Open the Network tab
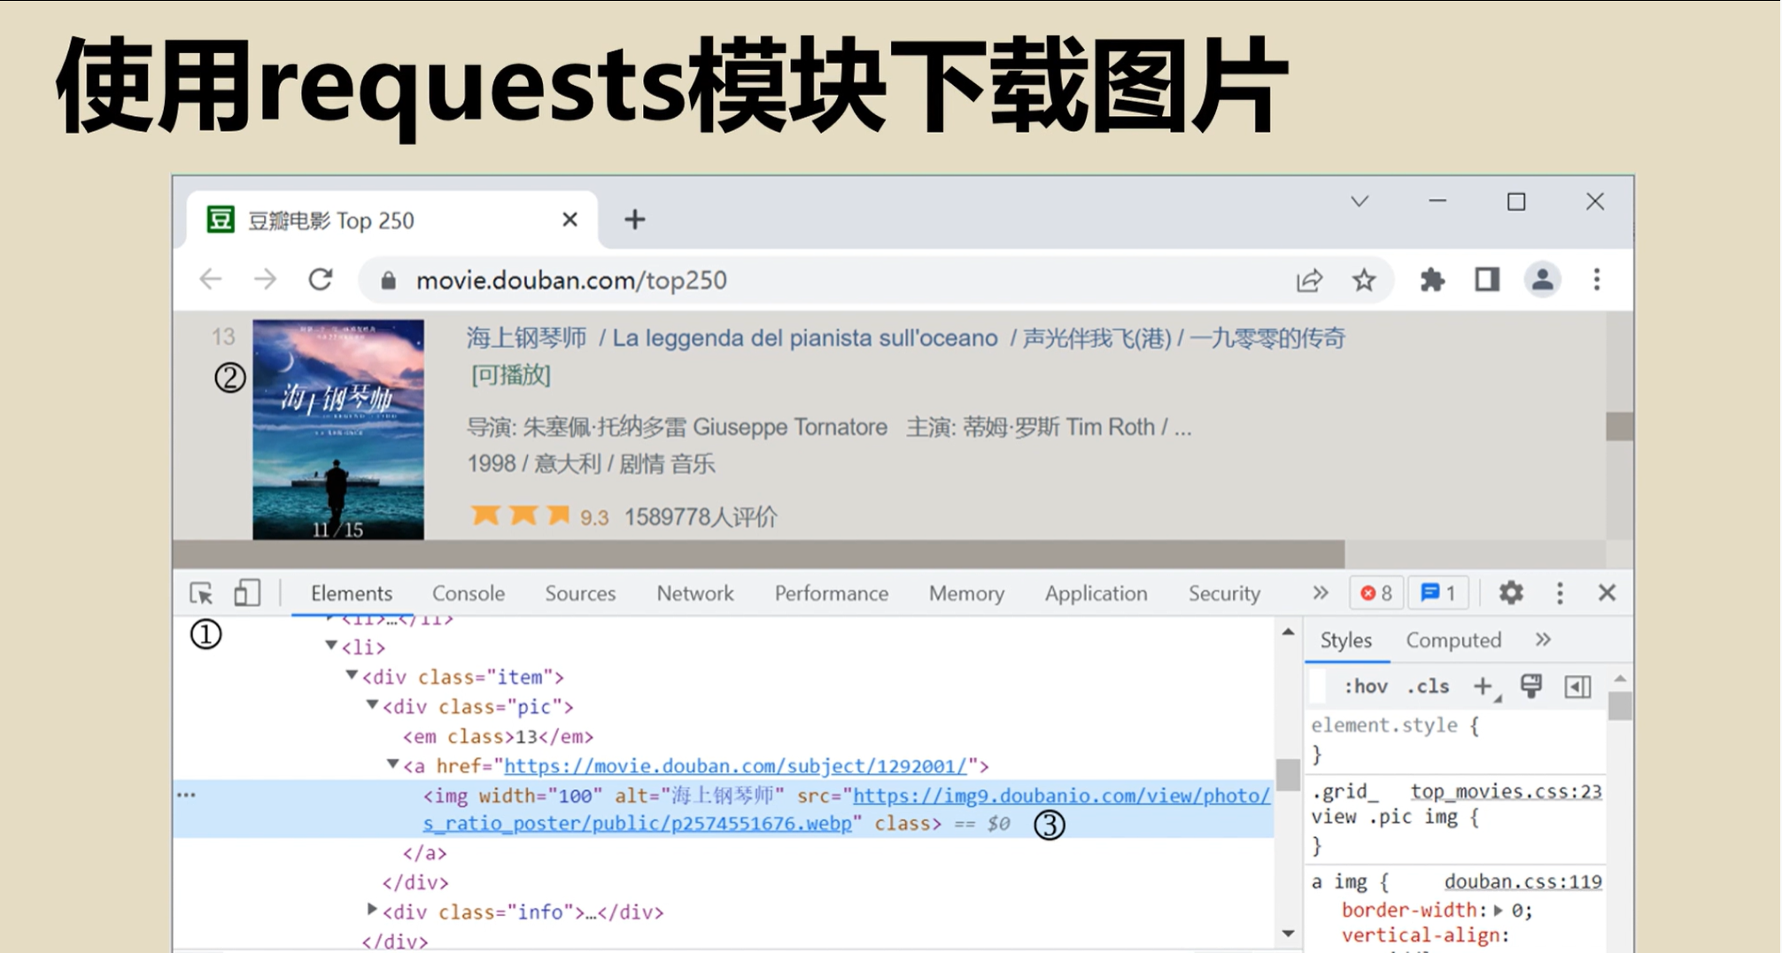 [x=695, y=593]
